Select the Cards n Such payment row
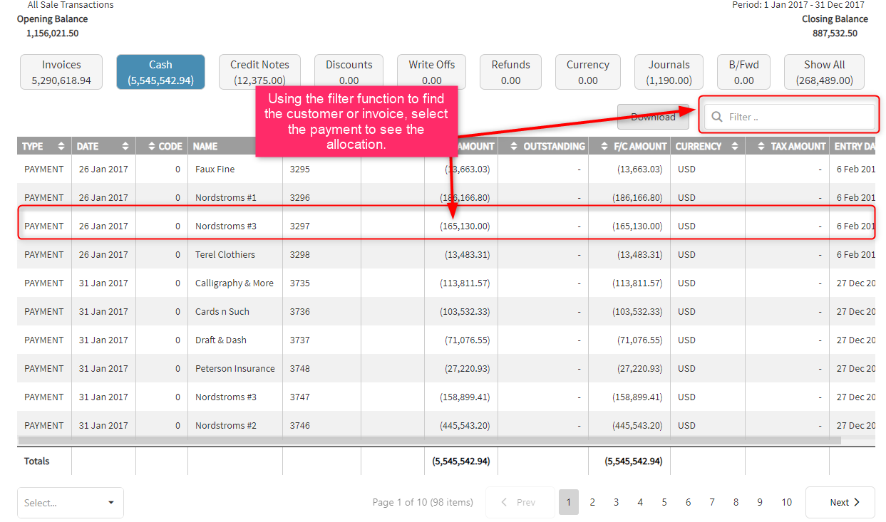The width and height of the screenshot is (886, 522). tap(446, 312)
